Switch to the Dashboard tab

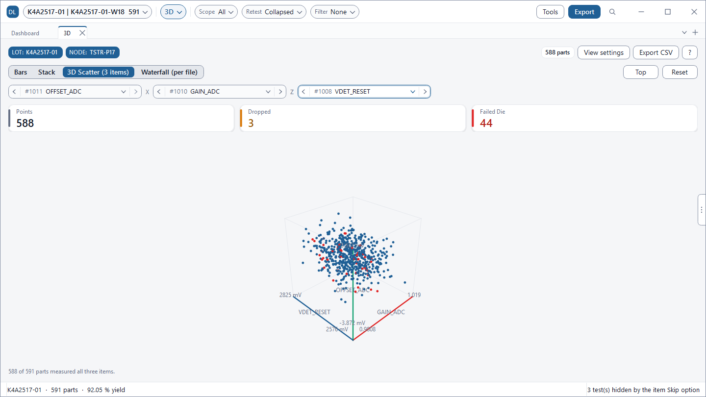click(x=25, y=33)
